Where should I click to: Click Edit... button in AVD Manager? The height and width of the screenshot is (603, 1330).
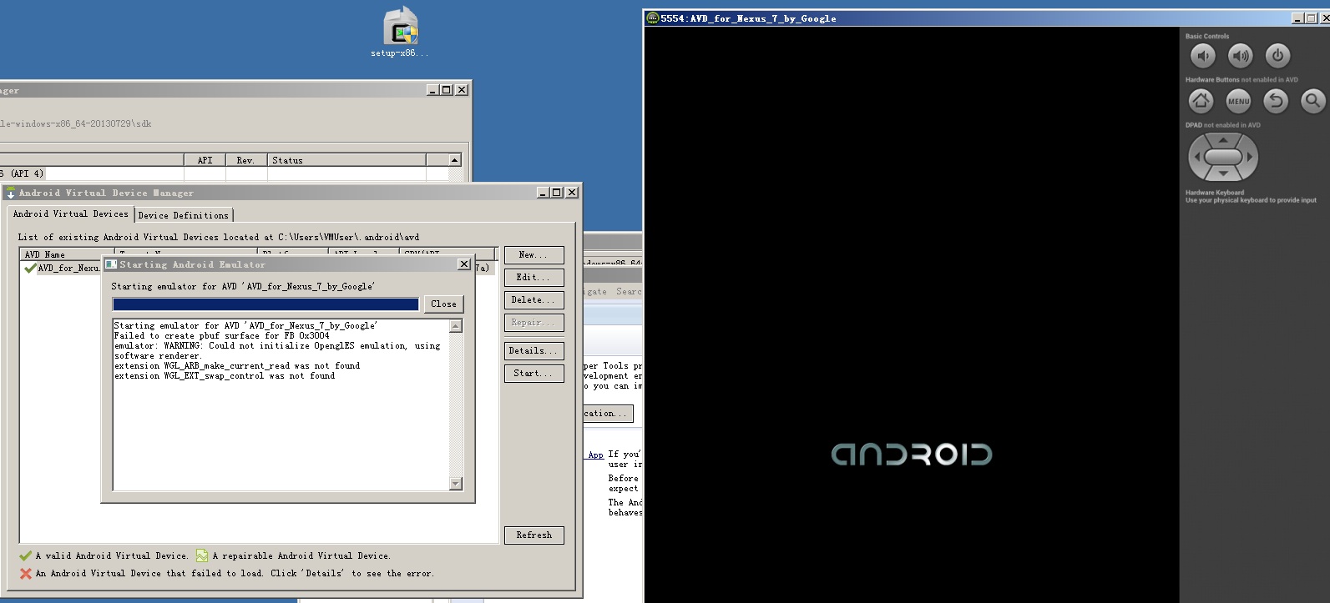coord(534,278)
